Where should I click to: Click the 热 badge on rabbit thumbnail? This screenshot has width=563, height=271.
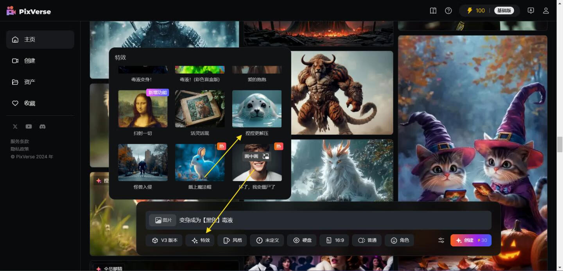pos(222,146)
